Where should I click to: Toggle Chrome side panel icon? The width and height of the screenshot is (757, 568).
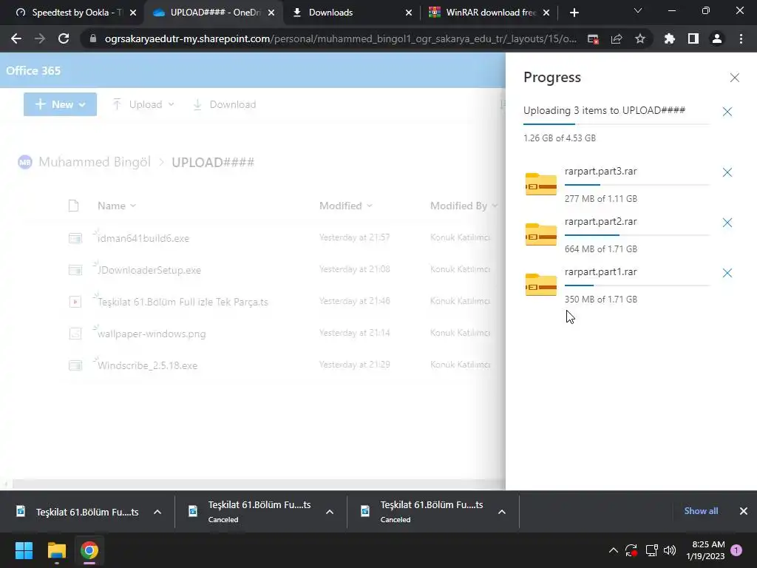tap(693, 38)
